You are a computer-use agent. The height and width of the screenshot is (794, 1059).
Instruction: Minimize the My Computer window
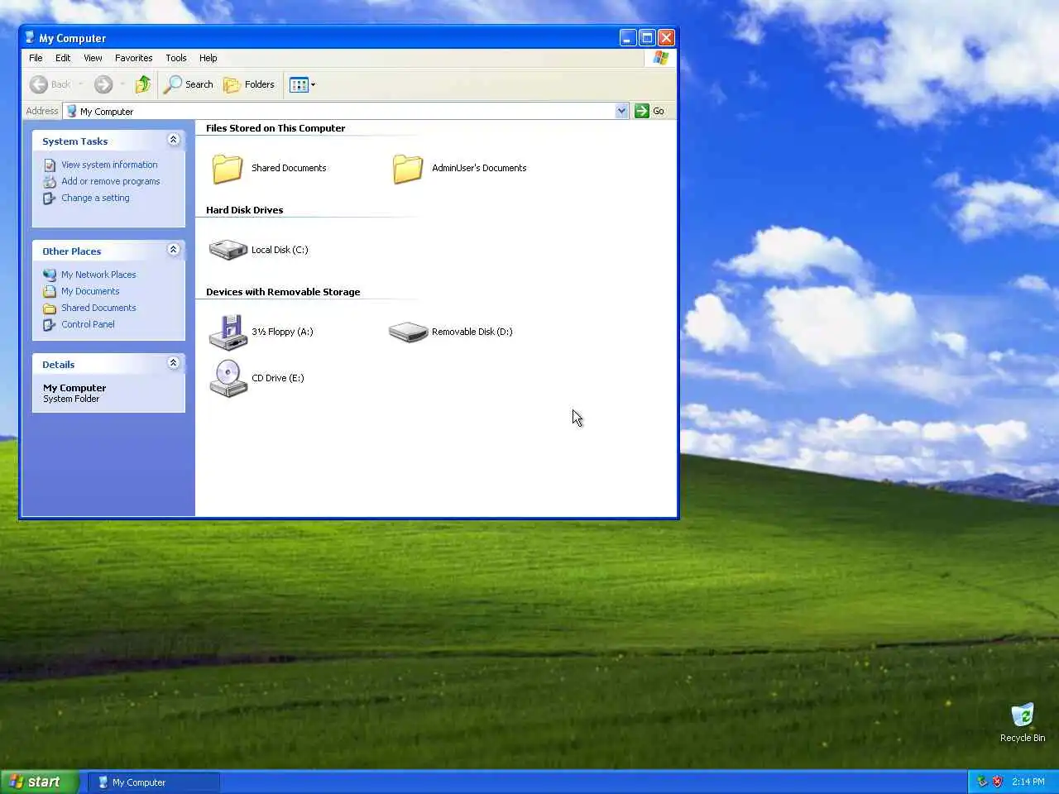pyautogui.click(x=628, y=37)
